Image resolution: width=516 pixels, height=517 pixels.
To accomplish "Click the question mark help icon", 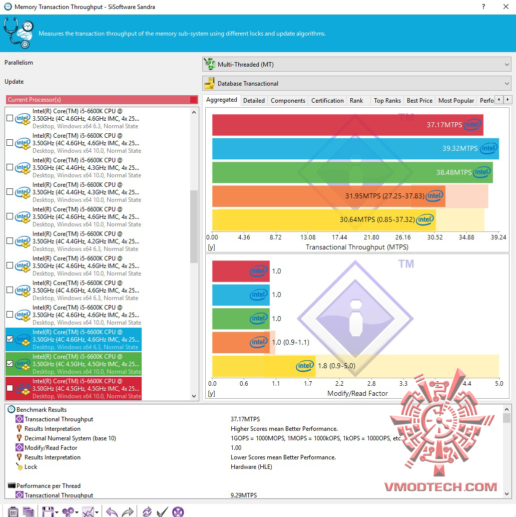I will tap(483, 7).
